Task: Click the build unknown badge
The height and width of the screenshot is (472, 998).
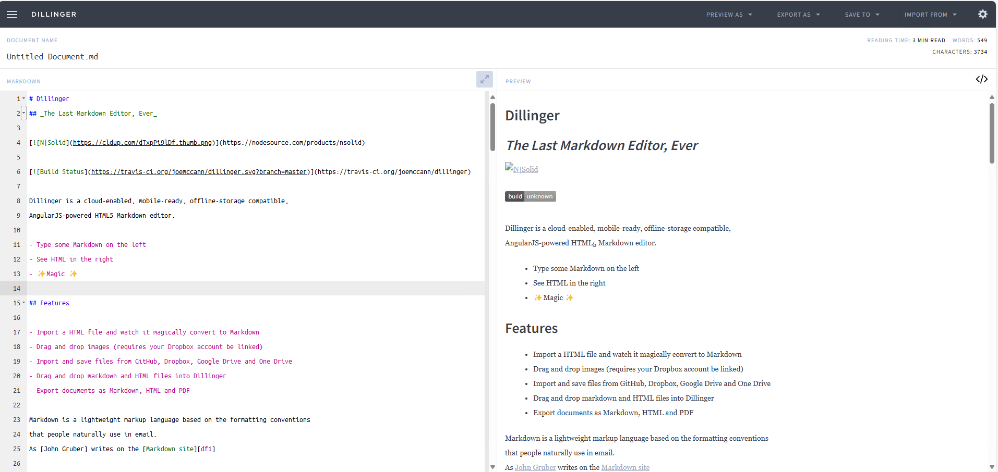Action: tap(531, 196)
